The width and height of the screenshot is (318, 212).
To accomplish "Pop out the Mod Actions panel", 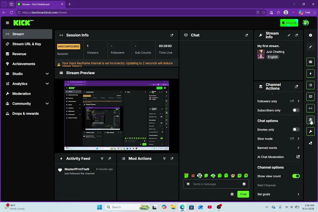I will point(172,159).
